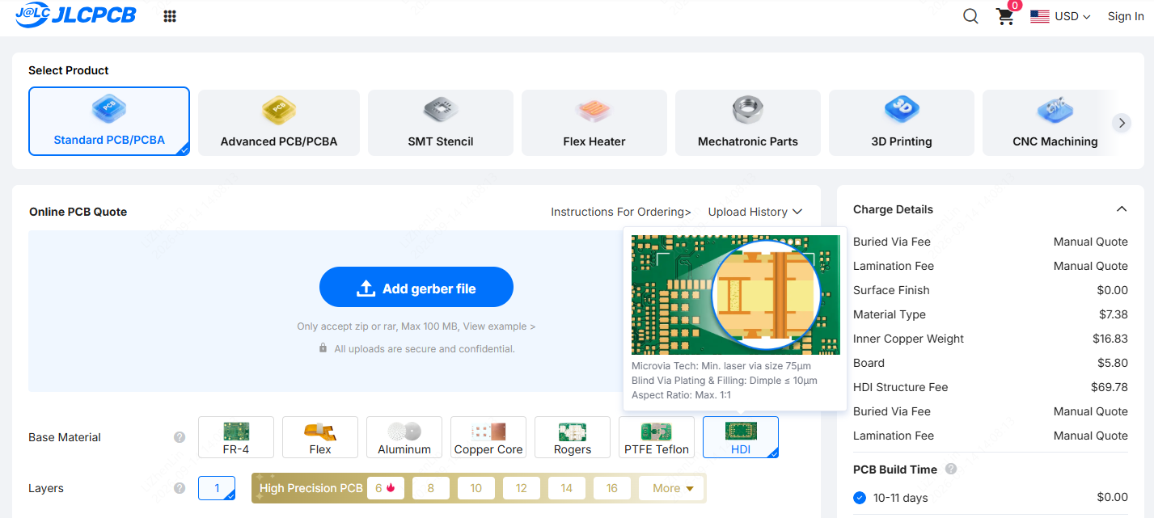Click the Add gerber file button

416,287
